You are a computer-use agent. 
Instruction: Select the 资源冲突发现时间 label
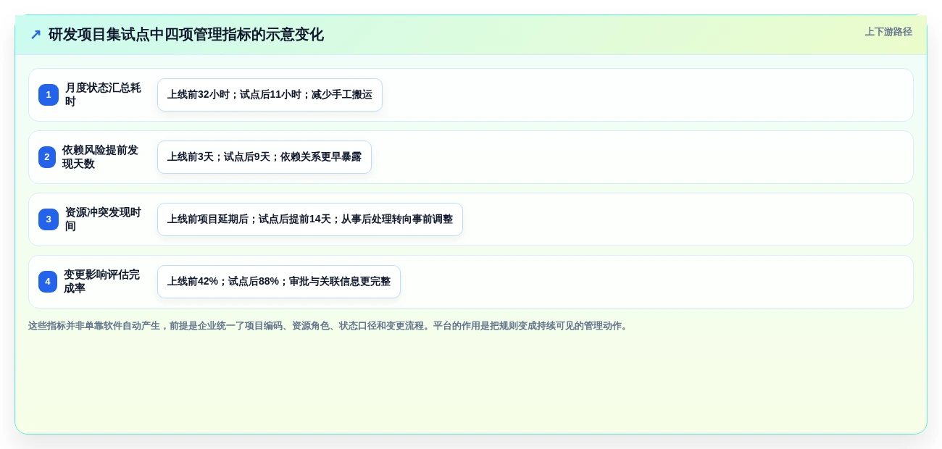(x=104, y=219)
